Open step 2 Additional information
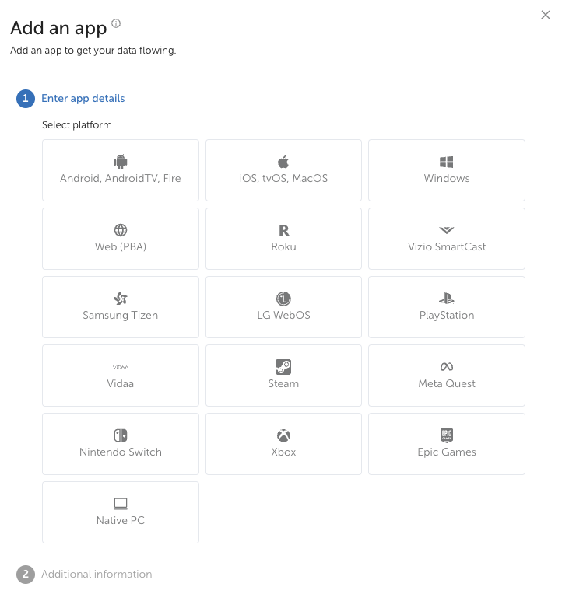This screenshot has height=594, width=562. (97, 575)
